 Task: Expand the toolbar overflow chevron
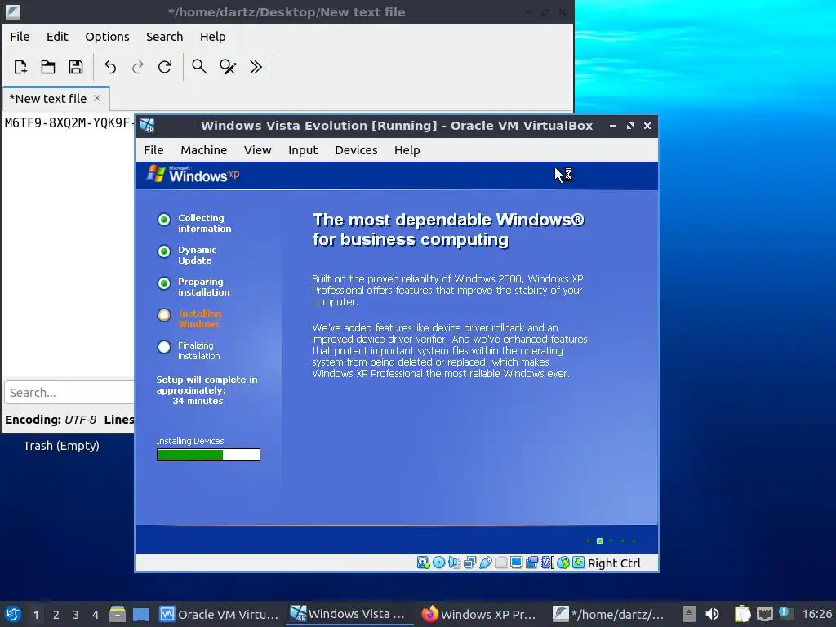point(256,67)
